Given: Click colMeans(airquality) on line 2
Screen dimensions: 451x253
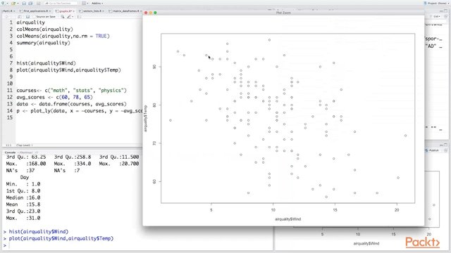Looking at the screenshot, I should [x=44, y=30].
